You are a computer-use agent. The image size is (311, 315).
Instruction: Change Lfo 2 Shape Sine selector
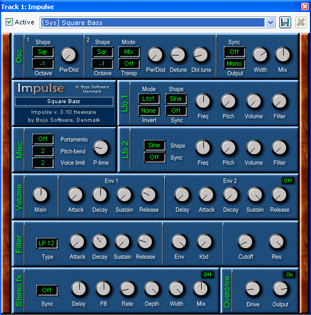pyautogui.click(x=155, y=146)
